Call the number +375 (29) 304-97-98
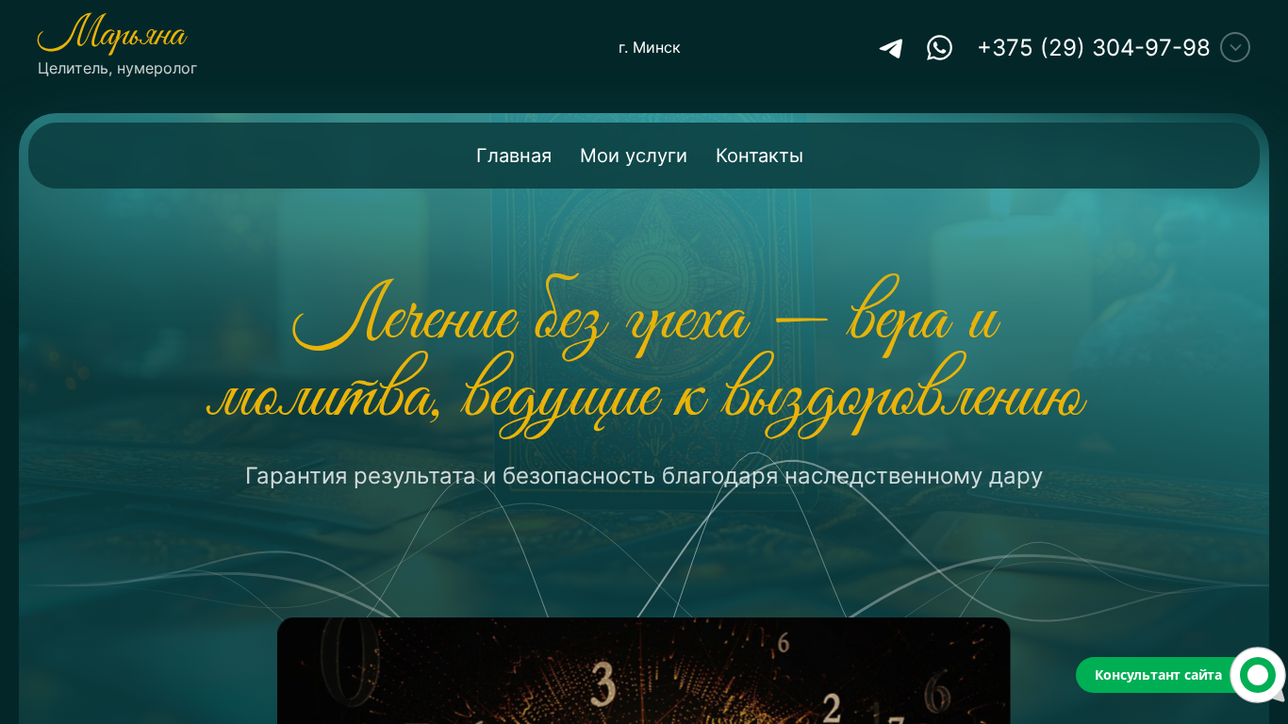This screenshot has height=724, width=1288. tap(1094, 48)
